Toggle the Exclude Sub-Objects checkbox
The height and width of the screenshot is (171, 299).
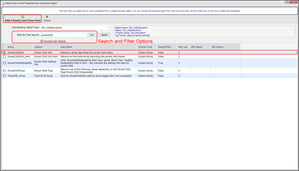[x=42, y=41]
